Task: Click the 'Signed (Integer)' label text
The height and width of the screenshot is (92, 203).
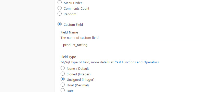Action: pyautogui.click(x=78, y=74)
